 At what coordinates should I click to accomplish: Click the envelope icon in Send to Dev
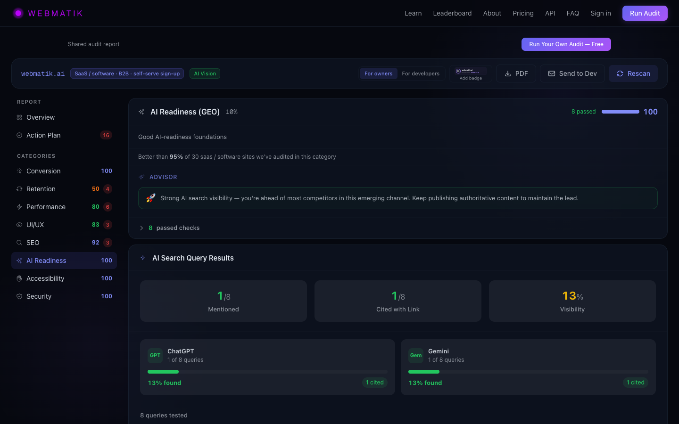552,73
